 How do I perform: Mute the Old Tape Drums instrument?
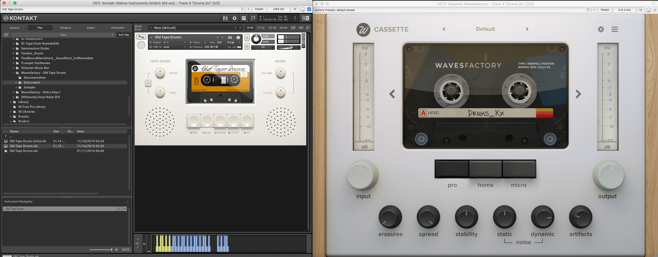tap(247, 46)
